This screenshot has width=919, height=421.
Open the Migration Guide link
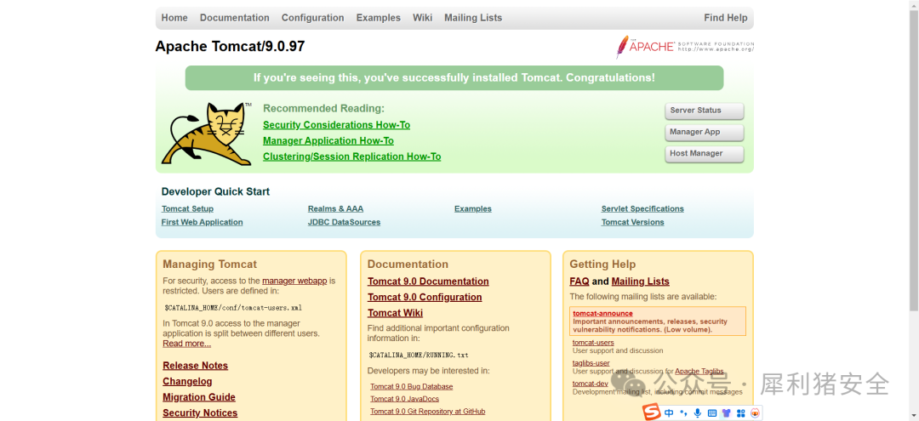[199, 397]
